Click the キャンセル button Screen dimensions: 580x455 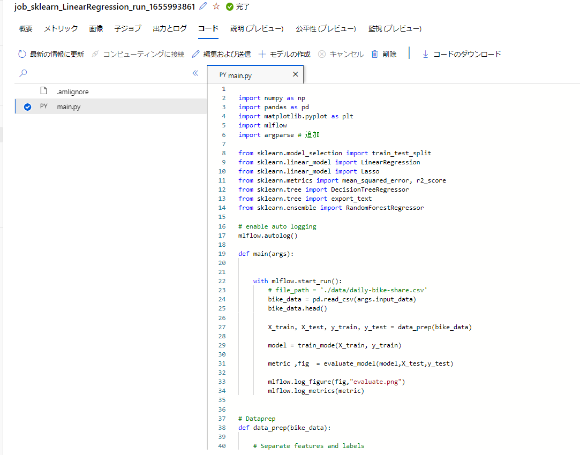click(x=341, y=54)
